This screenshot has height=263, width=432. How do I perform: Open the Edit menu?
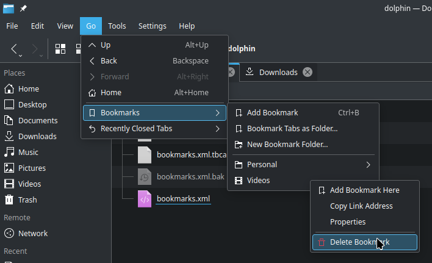(x=37, y=26)
